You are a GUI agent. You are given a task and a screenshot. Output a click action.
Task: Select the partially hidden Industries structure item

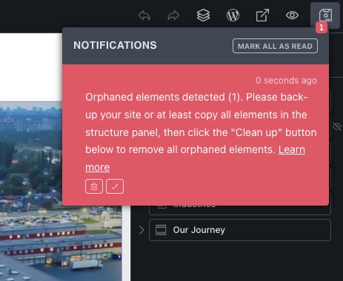[240, 209]
